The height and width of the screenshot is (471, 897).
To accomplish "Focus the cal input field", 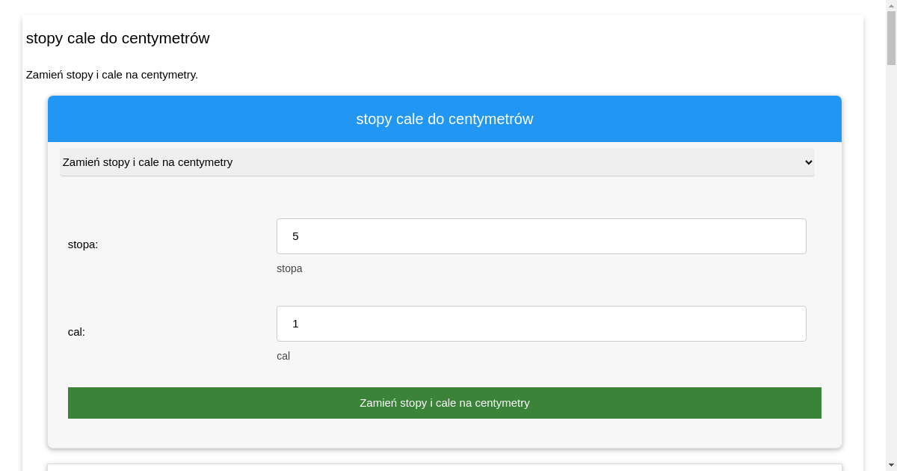I will [x=541, y=324].
